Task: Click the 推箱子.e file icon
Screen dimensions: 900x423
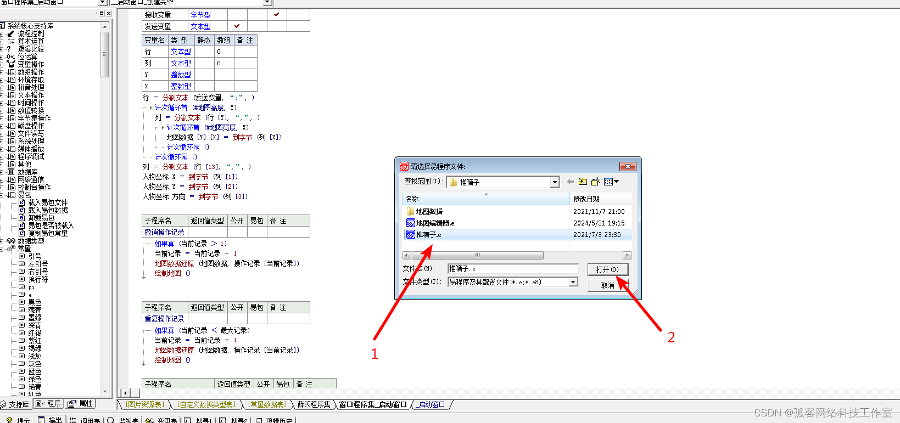Action: click(410, 234)
